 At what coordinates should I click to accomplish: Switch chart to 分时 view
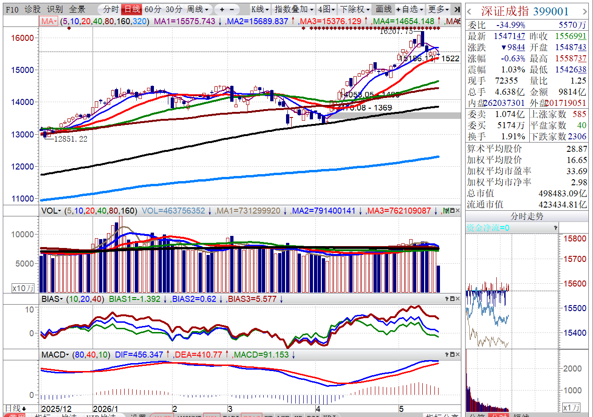pyautogui.click(x=111, y=9)
